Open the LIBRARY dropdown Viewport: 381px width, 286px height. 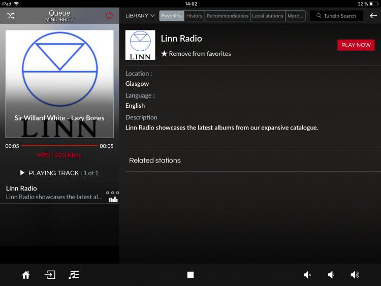click(x=140, y=16)
